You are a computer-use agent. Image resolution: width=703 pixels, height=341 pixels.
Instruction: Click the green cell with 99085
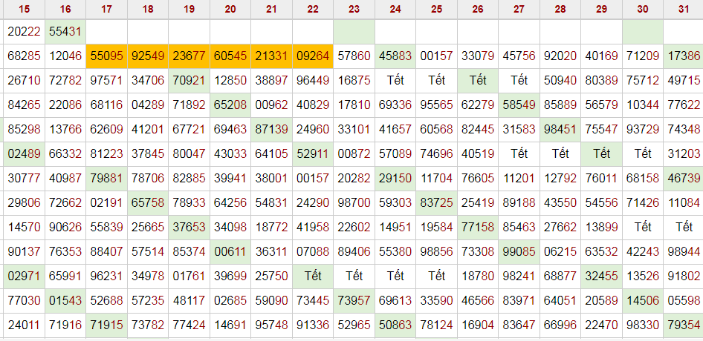pos(519,251)
